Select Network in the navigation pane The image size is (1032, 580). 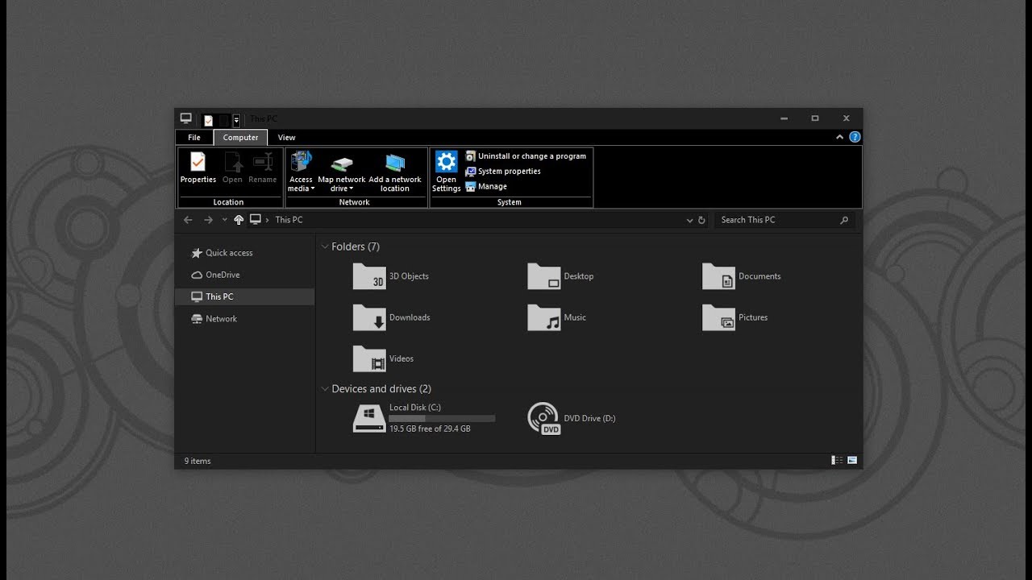(x=244, y=319)
